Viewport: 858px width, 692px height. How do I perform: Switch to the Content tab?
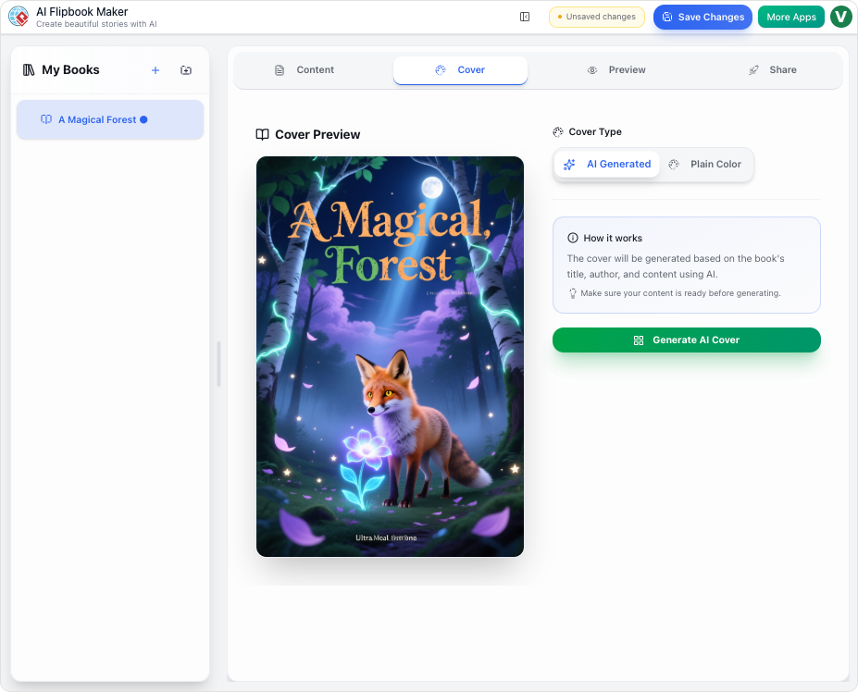pos(304,69)
